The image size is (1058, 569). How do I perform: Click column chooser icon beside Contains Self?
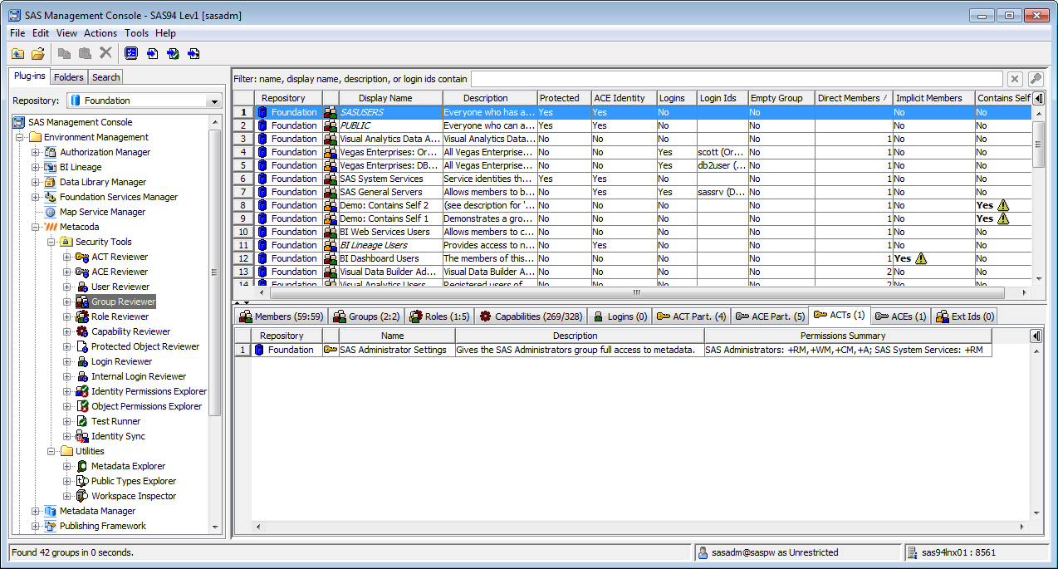click(x=1038, y=98)
